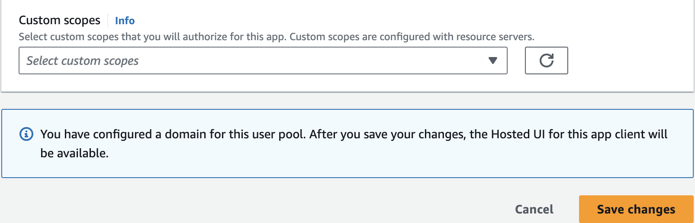Click inside the custom scopes selection field
The width and height of the screenshot is (695, 223).
click(x=263, y=61)
